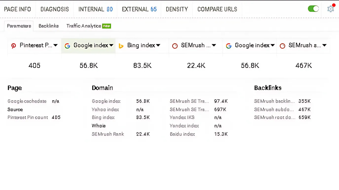Open the Pinterest P... dropdown arrow
The image size is (339, 190).
click(55, 45)
